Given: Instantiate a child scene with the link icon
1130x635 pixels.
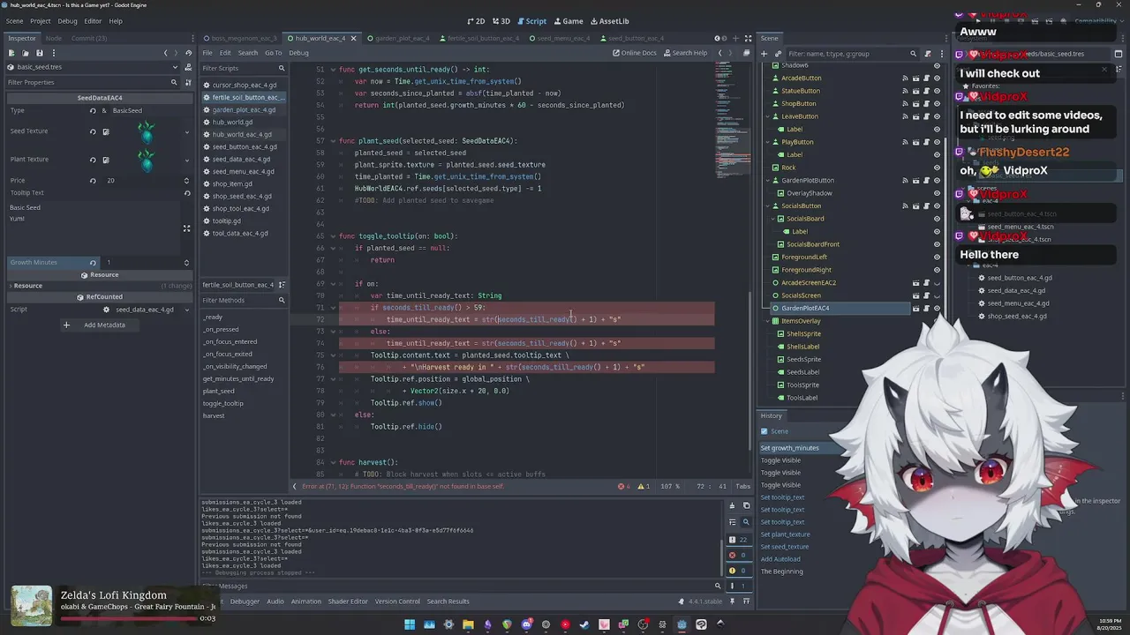Looking at the screenshot, I should (x=778, y=53).
